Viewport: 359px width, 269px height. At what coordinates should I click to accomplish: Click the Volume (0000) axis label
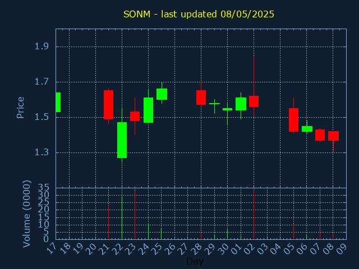coord(27,214)
